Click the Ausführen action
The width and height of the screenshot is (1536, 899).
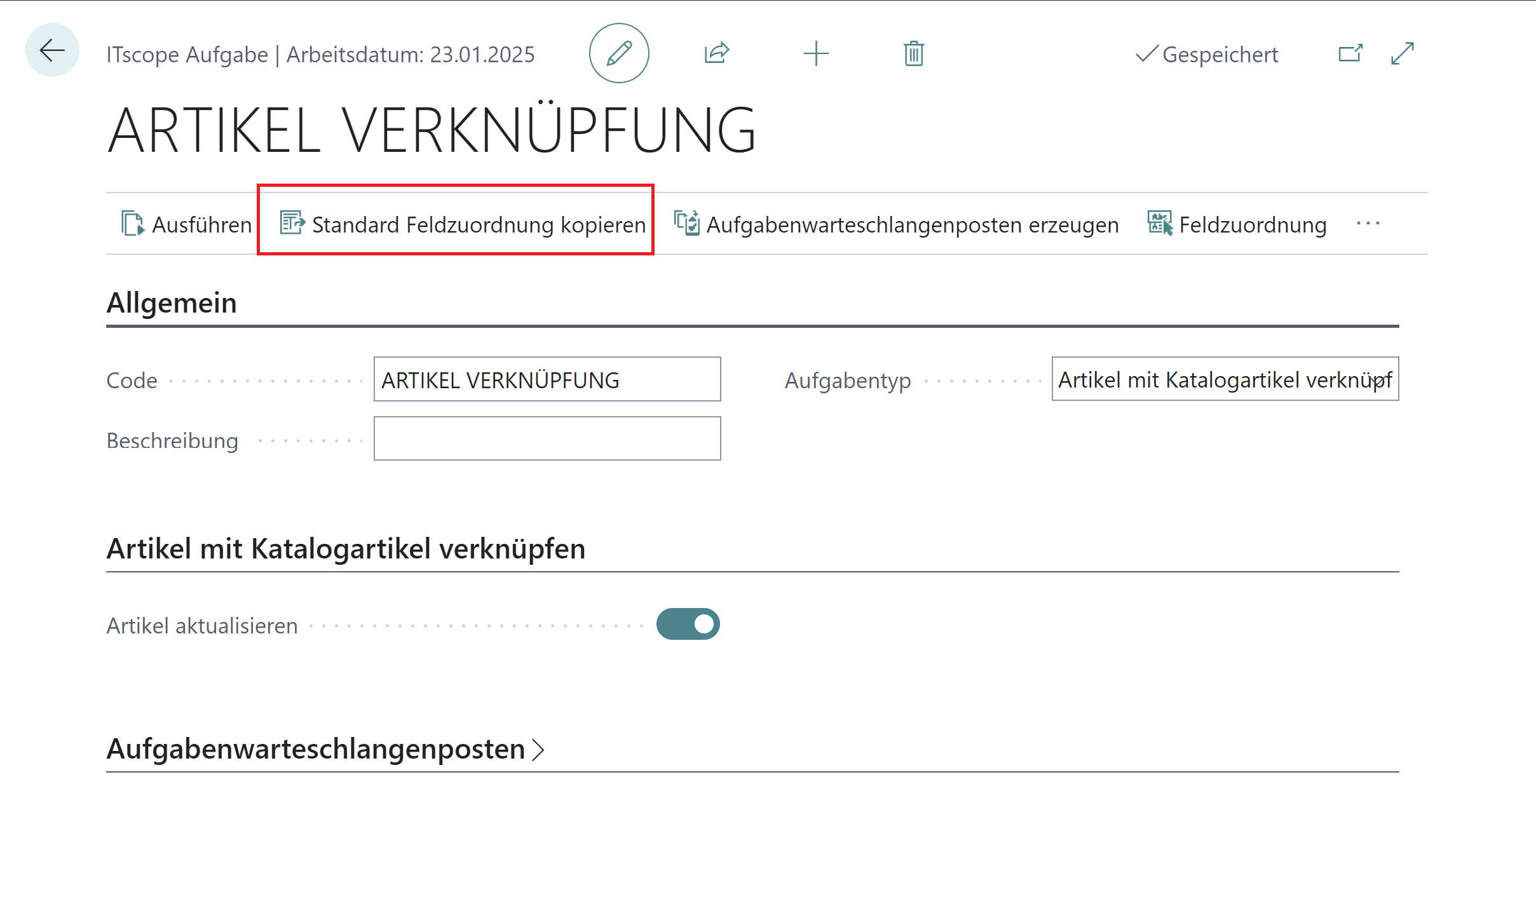(187, 224)
